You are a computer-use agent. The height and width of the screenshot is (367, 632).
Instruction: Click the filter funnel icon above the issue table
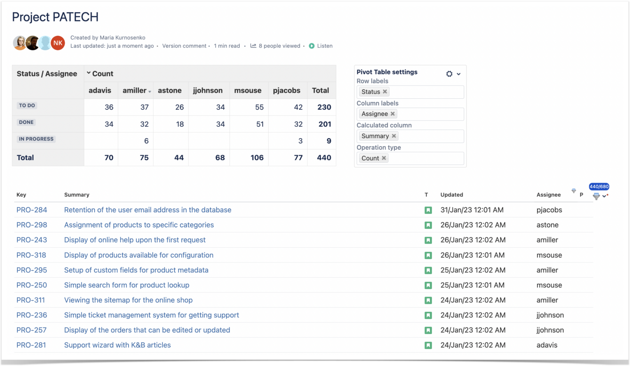pos(596,196)
